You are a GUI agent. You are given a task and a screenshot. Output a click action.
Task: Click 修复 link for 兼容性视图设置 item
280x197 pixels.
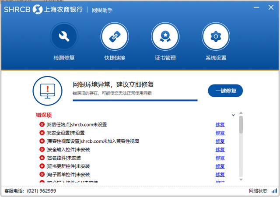pyautogui.click(x=220, y=141)
